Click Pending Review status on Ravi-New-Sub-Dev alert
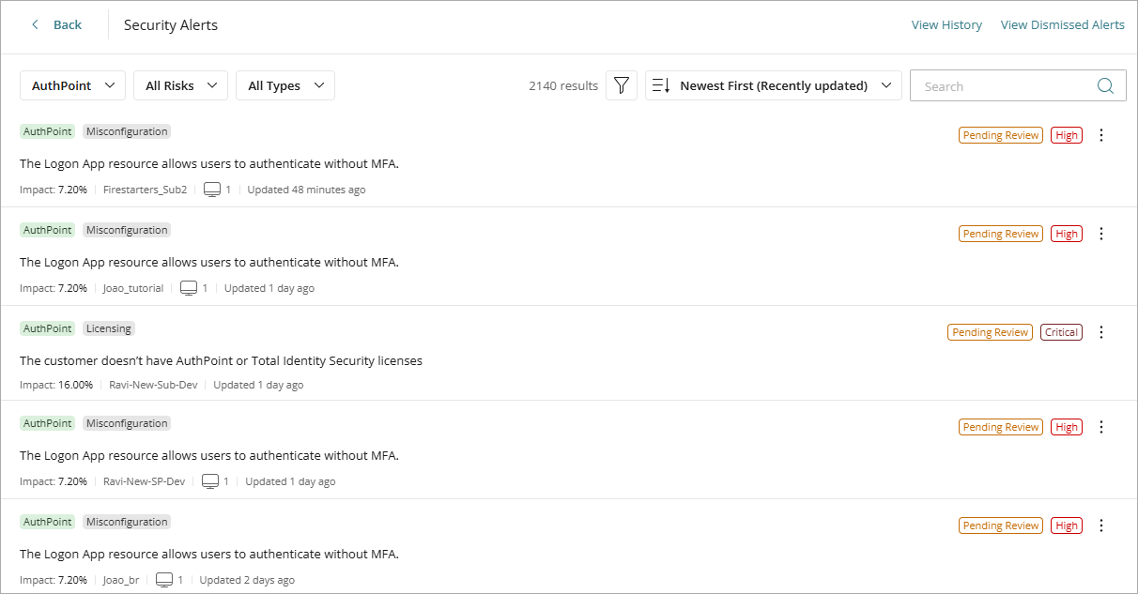The height and width of the screenshot is (594, 1138). pos(990,332)
